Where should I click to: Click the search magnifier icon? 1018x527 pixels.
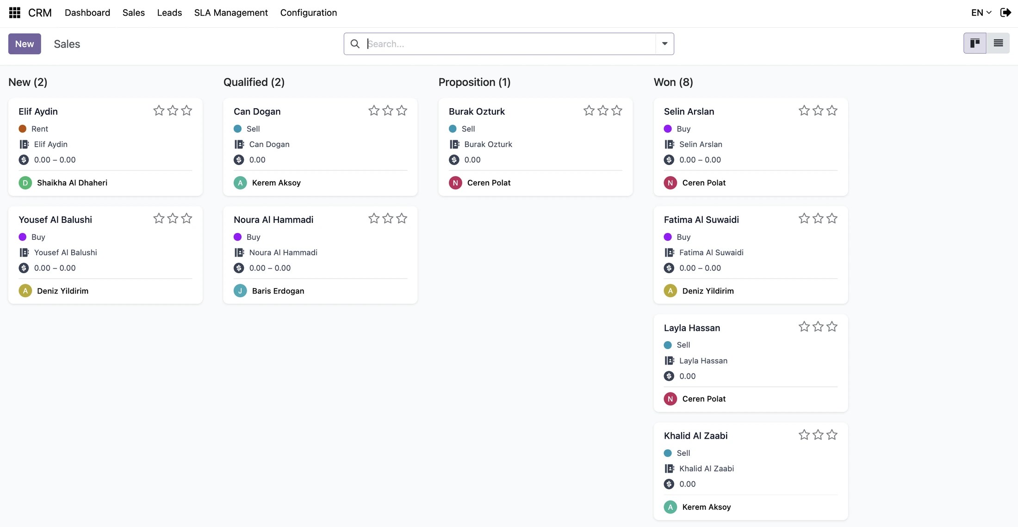tap(355, 43)
